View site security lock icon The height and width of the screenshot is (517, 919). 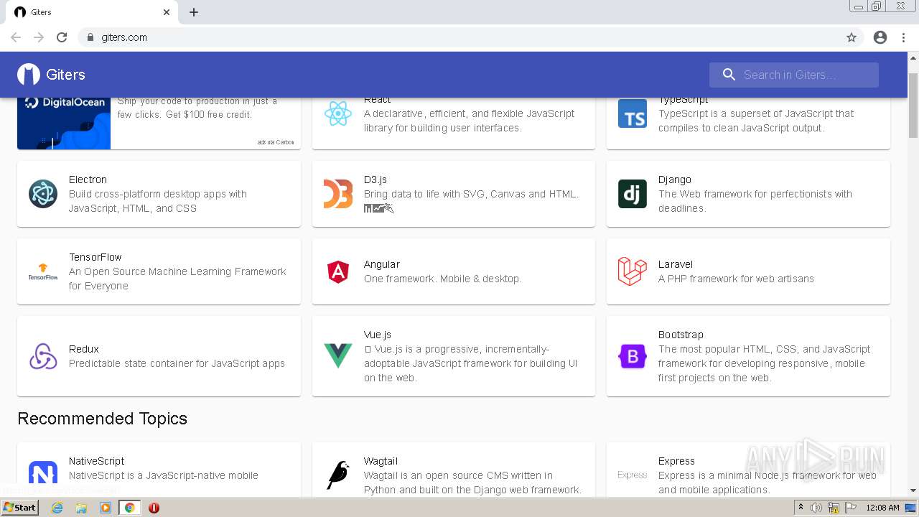90,37
